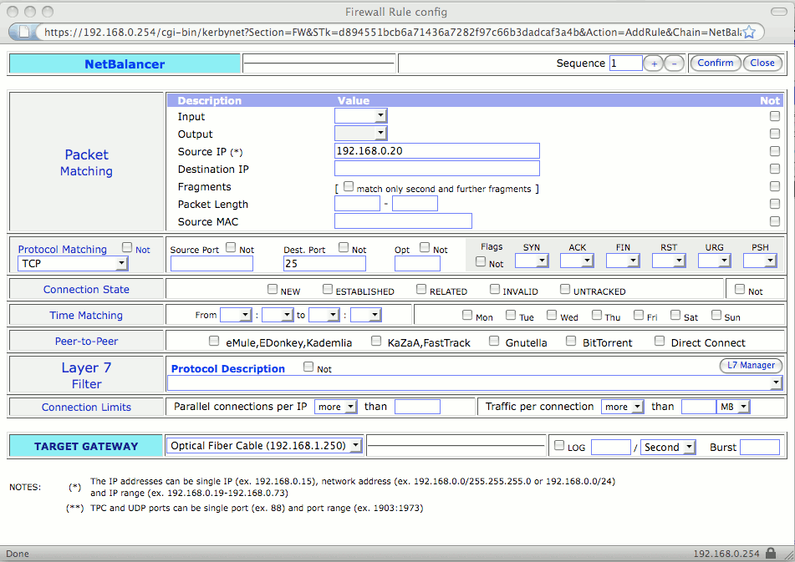Click the Source IP field
The image size is (795, 562).
click(437, 151)
